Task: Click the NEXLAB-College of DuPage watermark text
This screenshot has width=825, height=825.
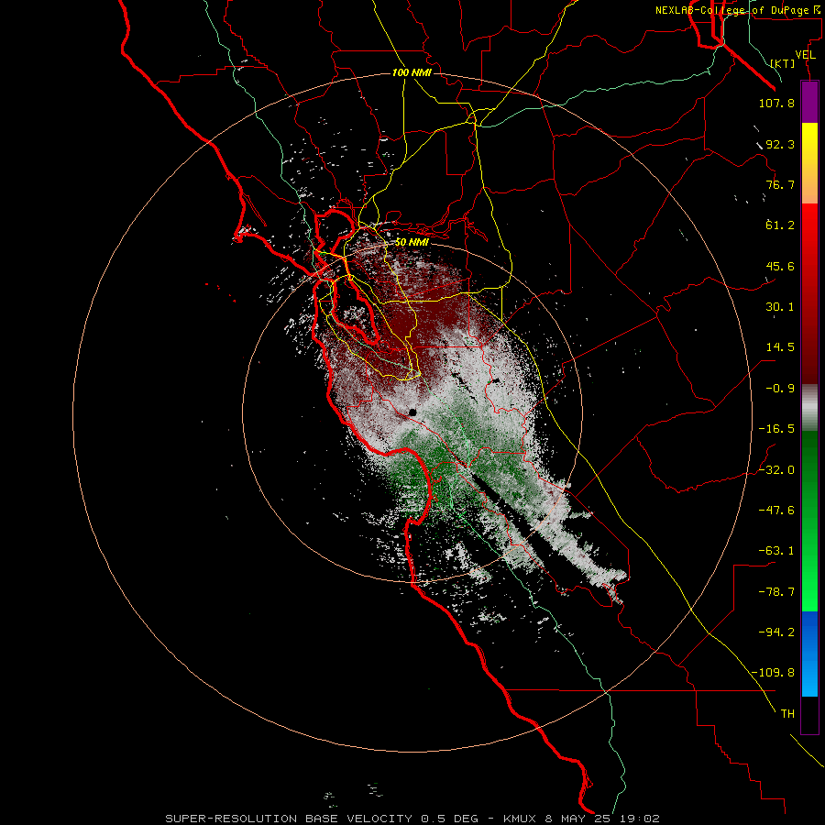Action: point(740,10)
